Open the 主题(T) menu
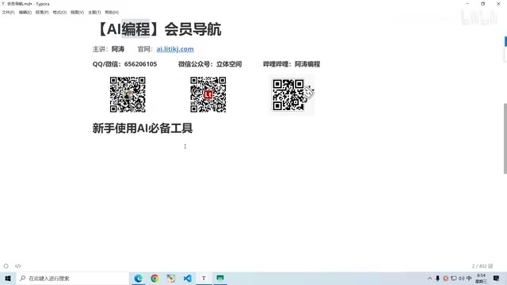Screen dimensions: 507x285 [x=94, y=13]
